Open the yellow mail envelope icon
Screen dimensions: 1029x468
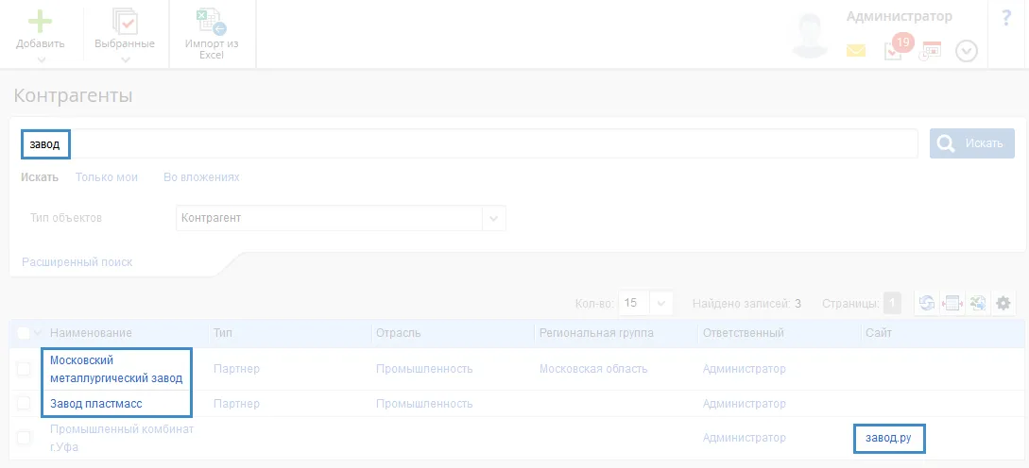pyautogui.click(x=856, y=50)
